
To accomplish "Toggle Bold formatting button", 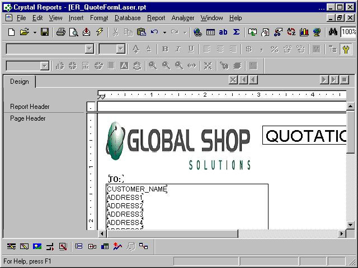I will [x=165, y=49].
